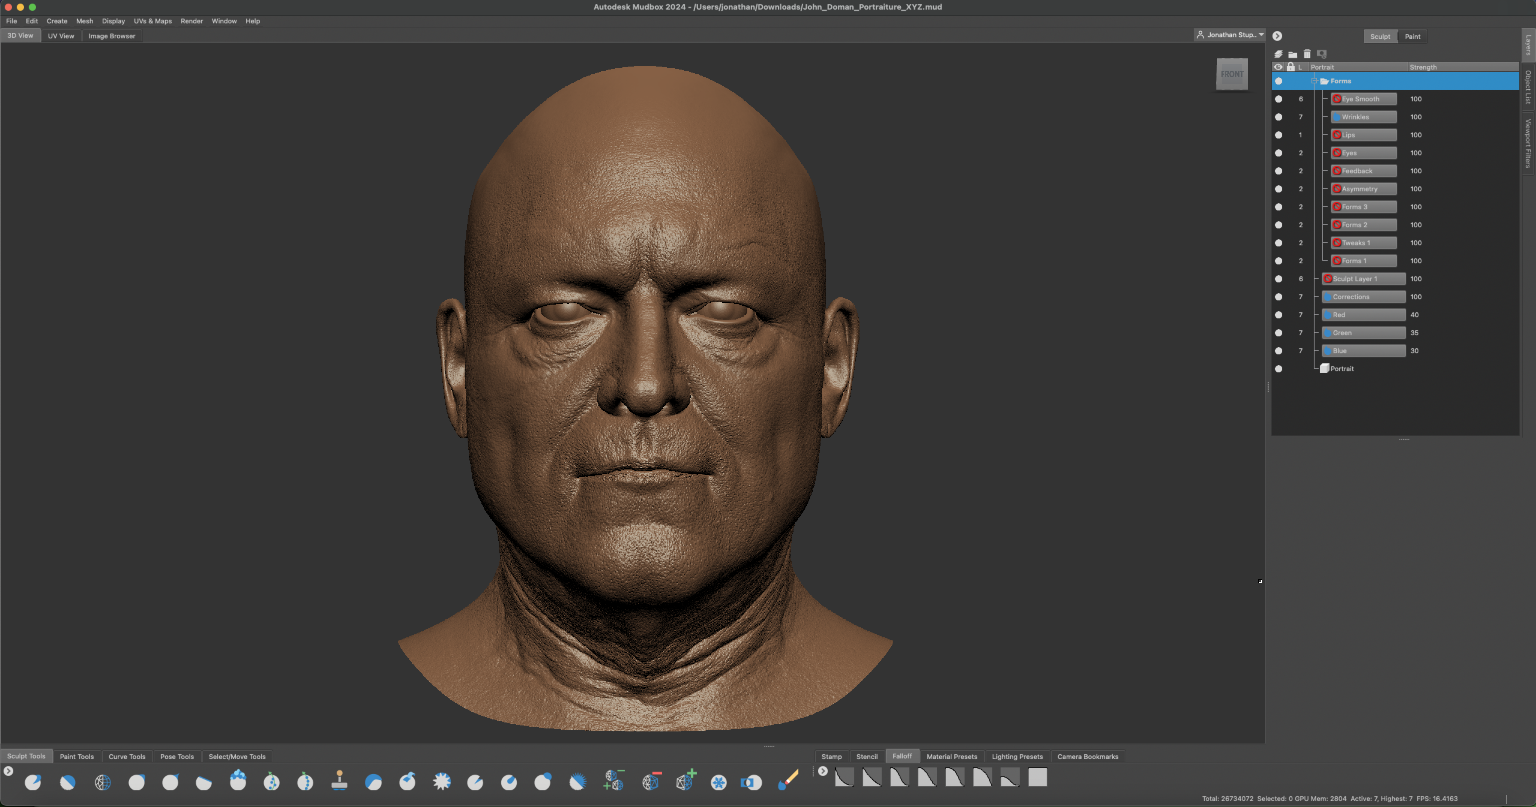Select the Freeze sculpt tool snowflake icon
Viewport: 1536px width, 807px height.
pyautogui.click(x=718, y=782)
